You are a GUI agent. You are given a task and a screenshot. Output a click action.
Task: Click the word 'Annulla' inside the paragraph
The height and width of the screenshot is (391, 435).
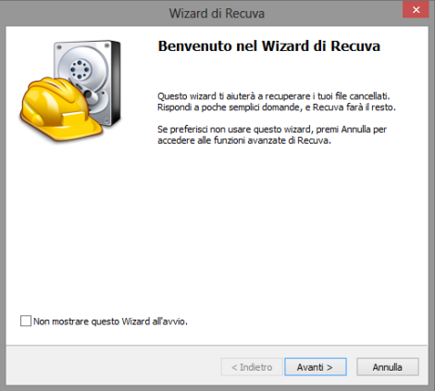(x=355, y=129)
